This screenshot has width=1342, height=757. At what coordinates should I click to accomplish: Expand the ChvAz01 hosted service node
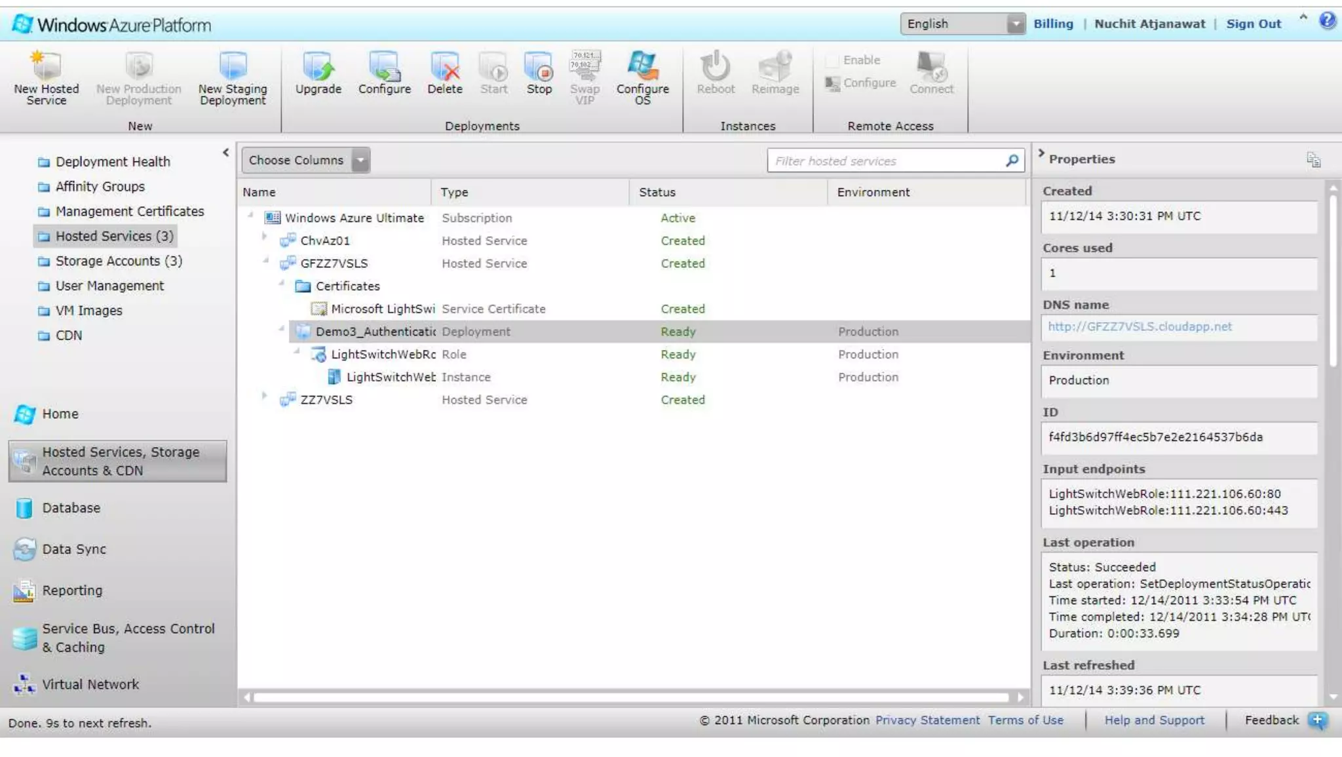click(264, 237)
